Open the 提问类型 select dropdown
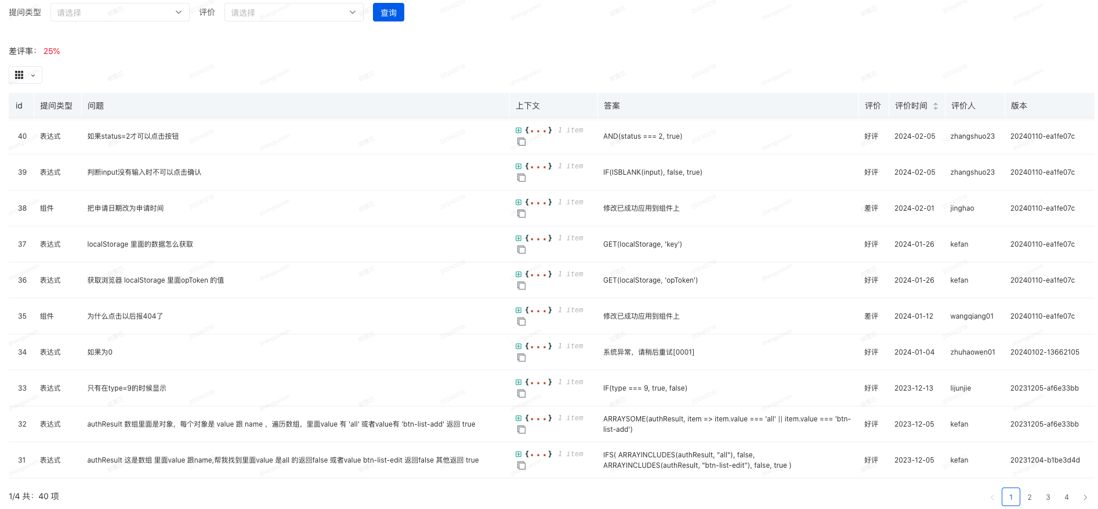 pyautogui.click(x=120, y=12)
